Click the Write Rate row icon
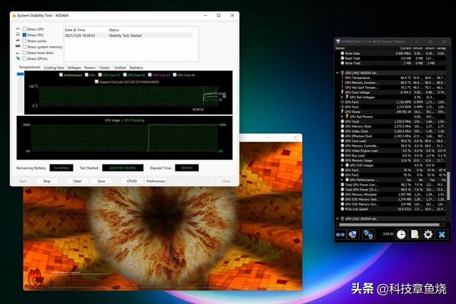Image resolution: width=456 pixels, height=304 pixels. pos(342,53)
